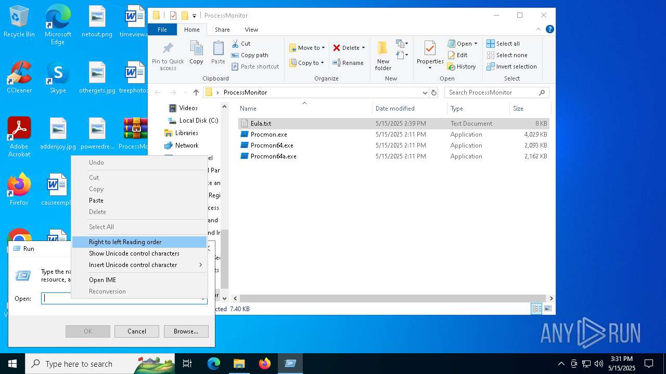Viewport: 666px width, 374px height.
Task: Click the horizontal scrollbar in file list
Action: click(x=393, y=299)
